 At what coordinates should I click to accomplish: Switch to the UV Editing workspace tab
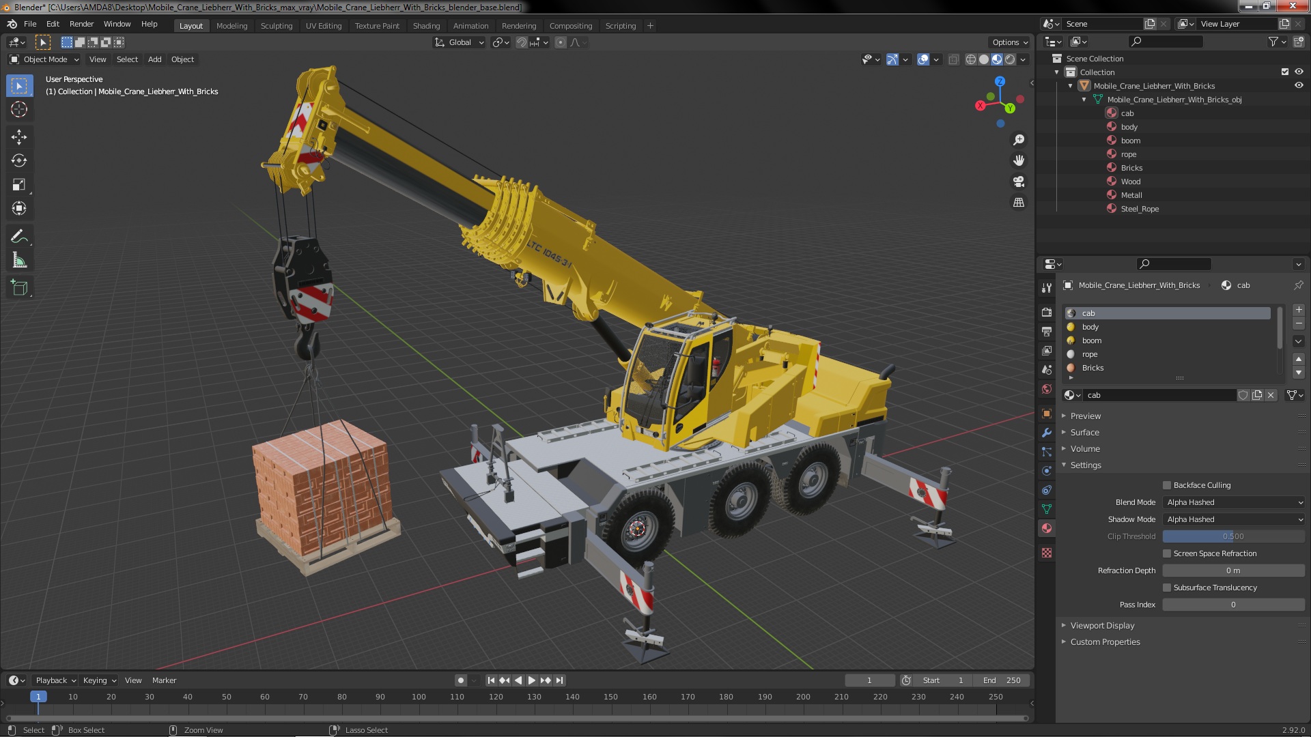tap(323, 26)
